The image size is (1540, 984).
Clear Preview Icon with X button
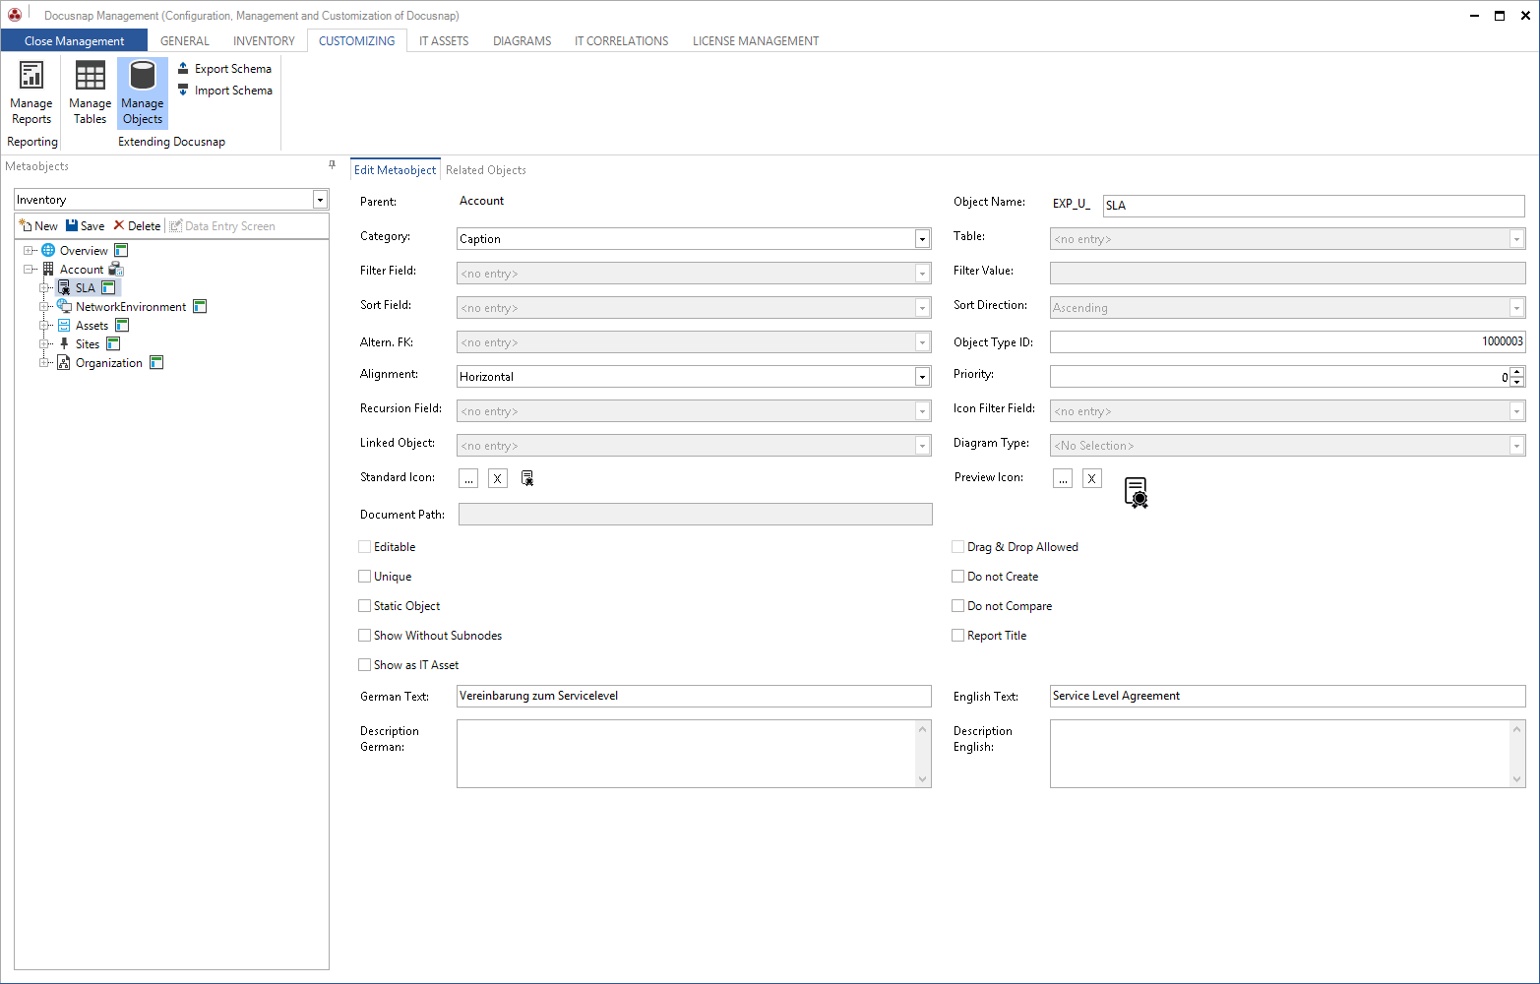pyautogui.click(x=1092, y=478)
